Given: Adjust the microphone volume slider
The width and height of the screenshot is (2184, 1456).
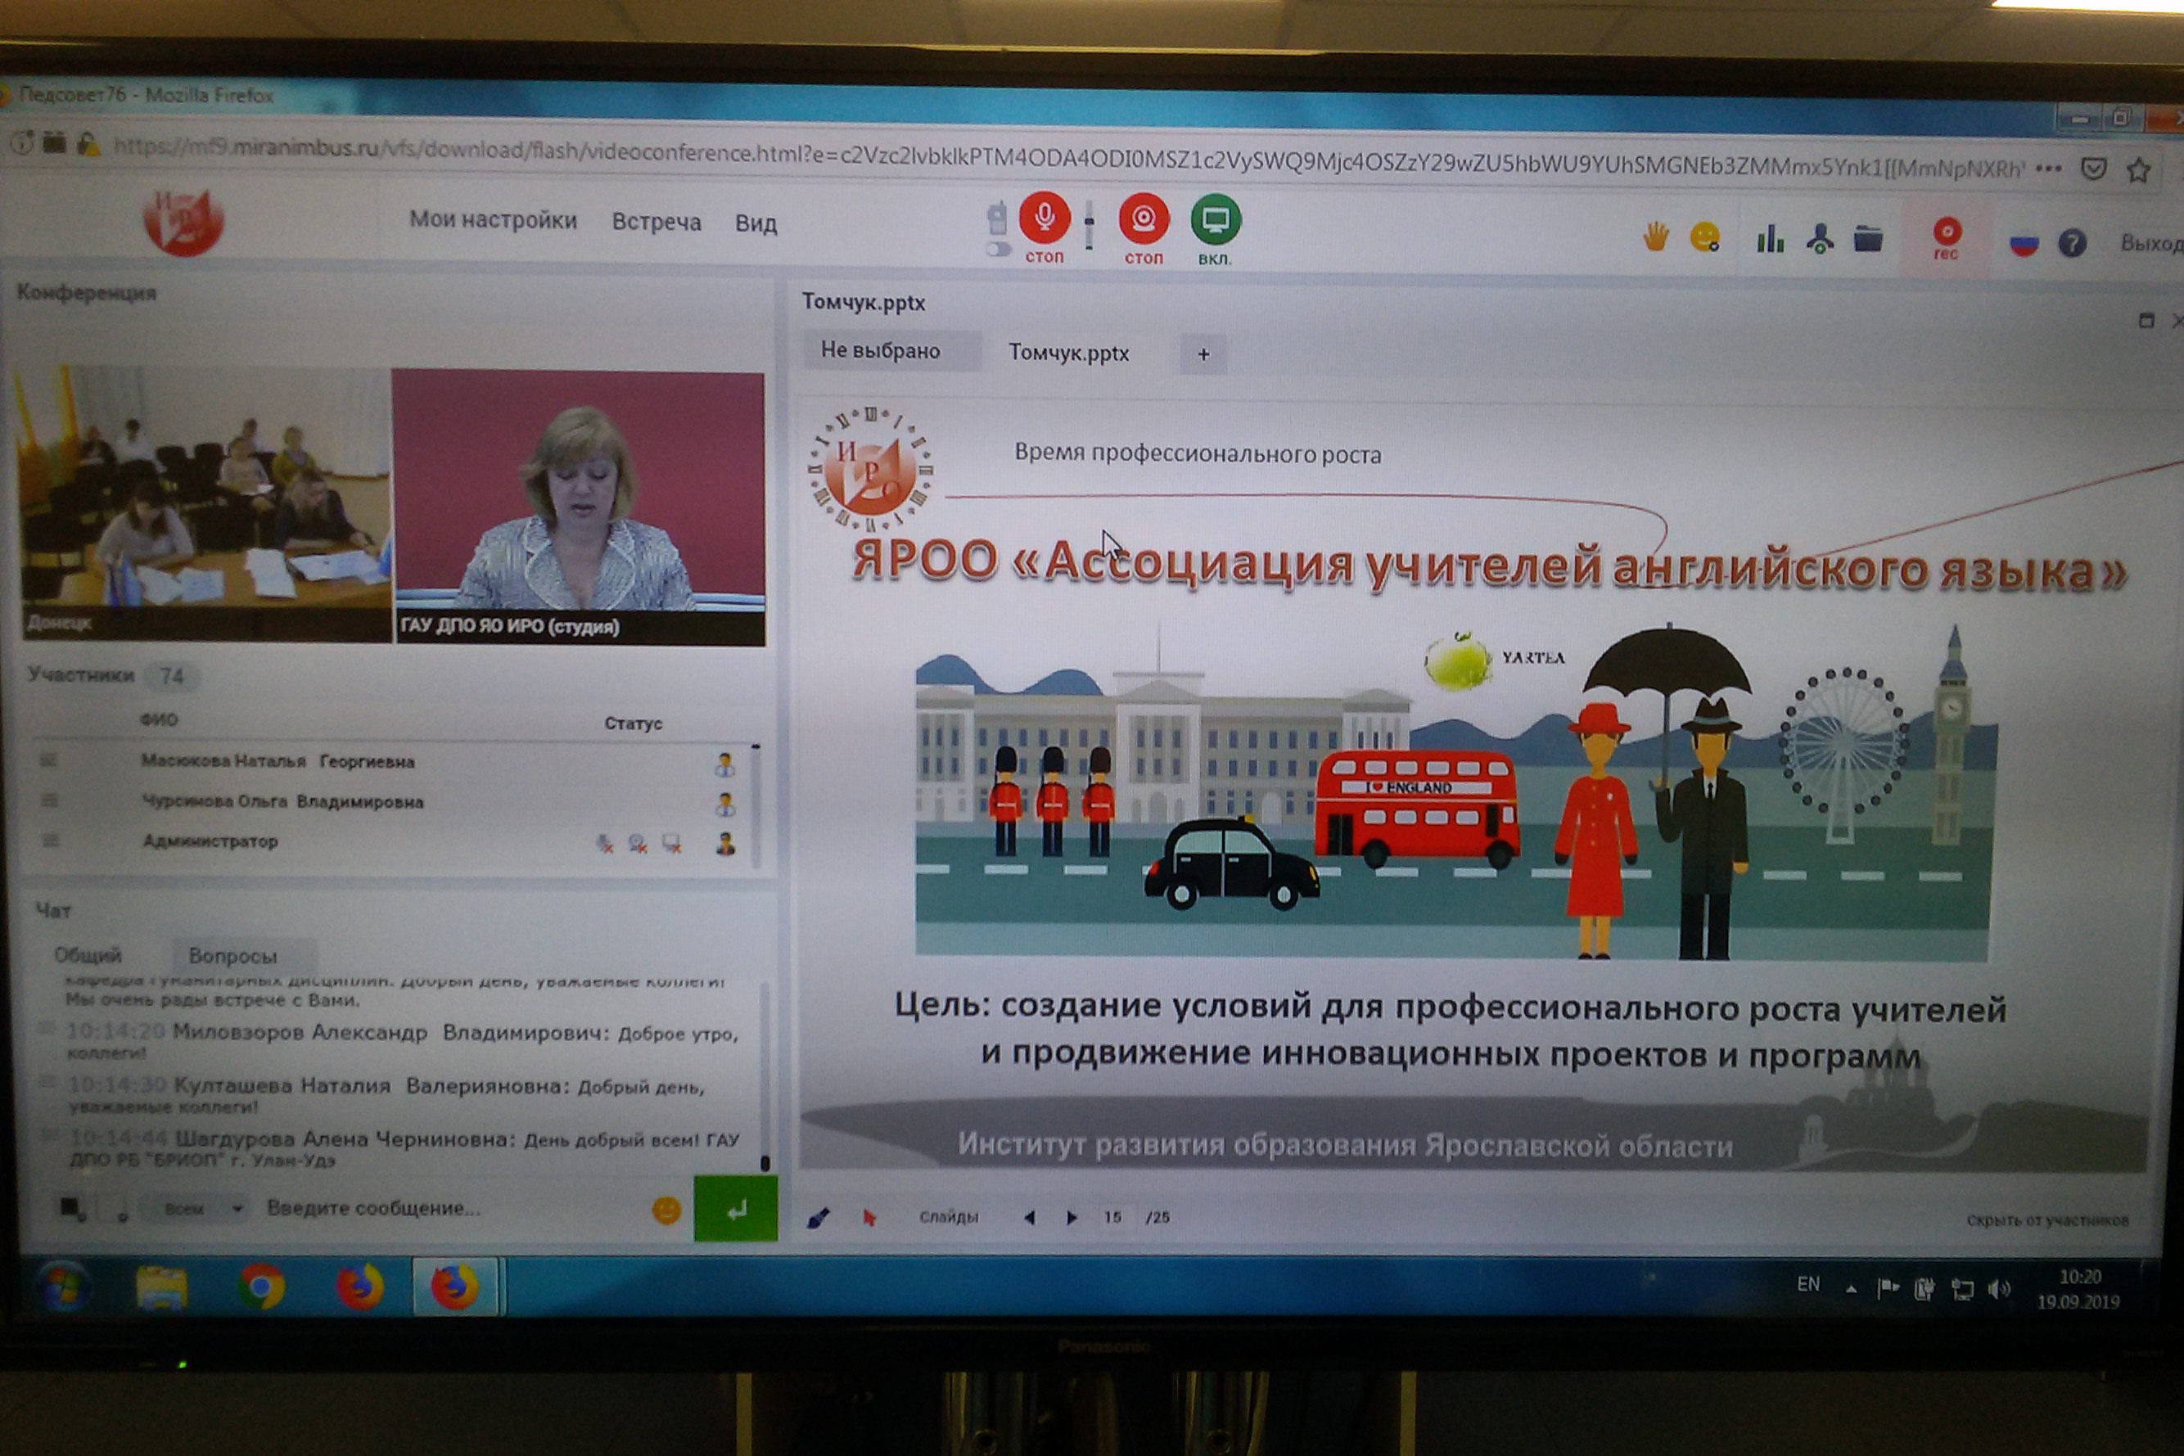Looking at the screenshot, I should click(1090, 223).
